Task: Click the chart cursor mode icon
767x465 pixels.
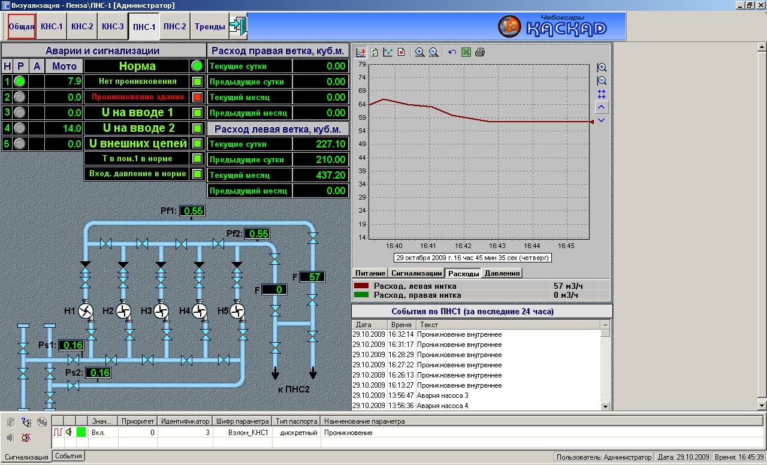Action: 361,52
